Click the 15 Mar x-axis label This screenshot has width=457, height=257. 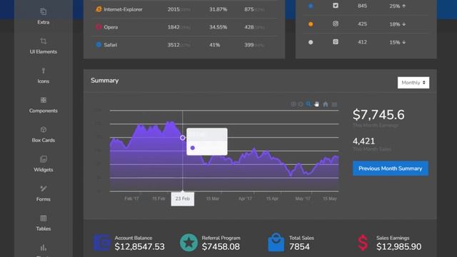click(213, 198)
